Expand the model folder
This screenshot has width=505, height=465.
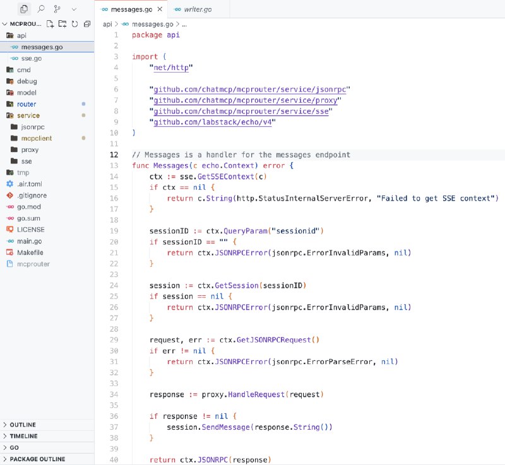(47, 93)
